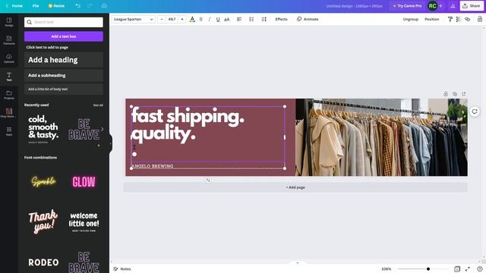Collapse the side panel with arrow

pyautogui.click(x=110, y=143)
